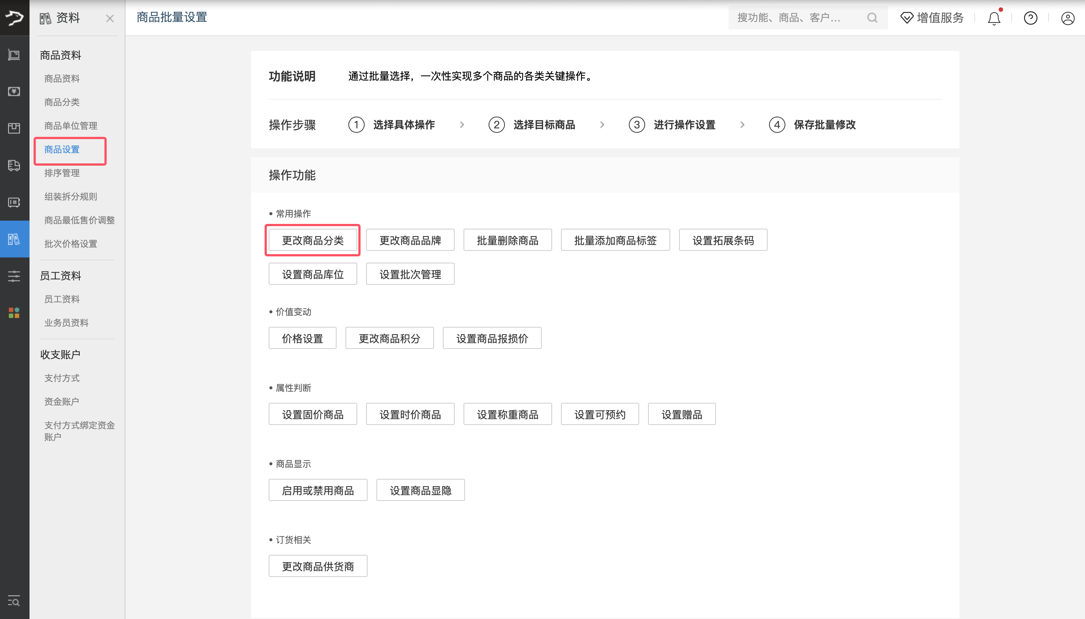Click the 资料 binder icon in the panel header
1085x619 pixels.
click(x=45, y=18)
